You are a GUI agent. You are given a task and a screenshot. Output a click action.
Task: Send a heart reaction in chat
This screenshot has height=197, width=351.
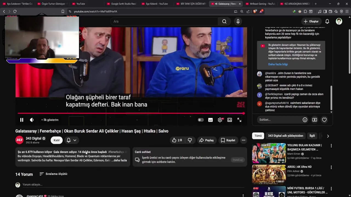click(x=324, y=120)
